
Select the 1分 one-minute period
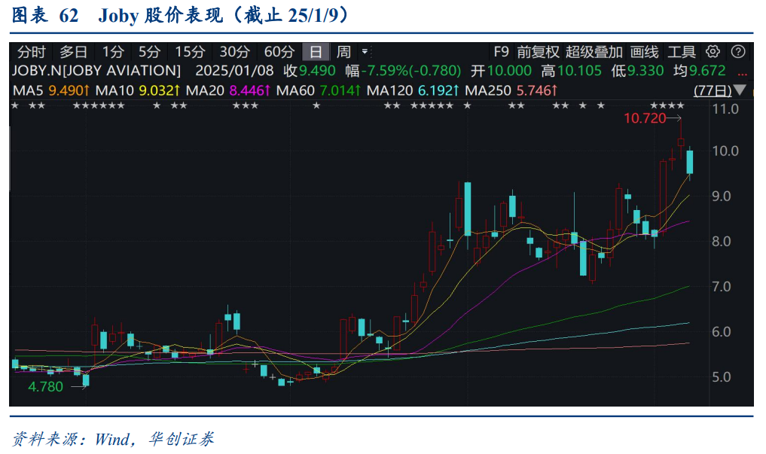[x=113, y=52]
